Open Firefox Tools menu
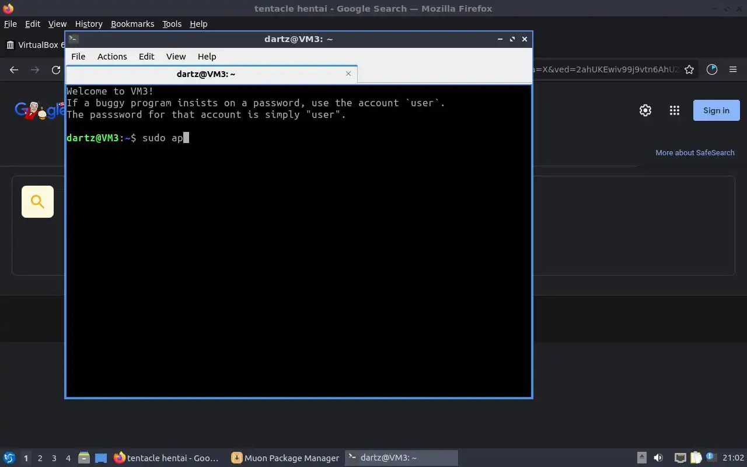747x467 pixels. coord(172,24)
